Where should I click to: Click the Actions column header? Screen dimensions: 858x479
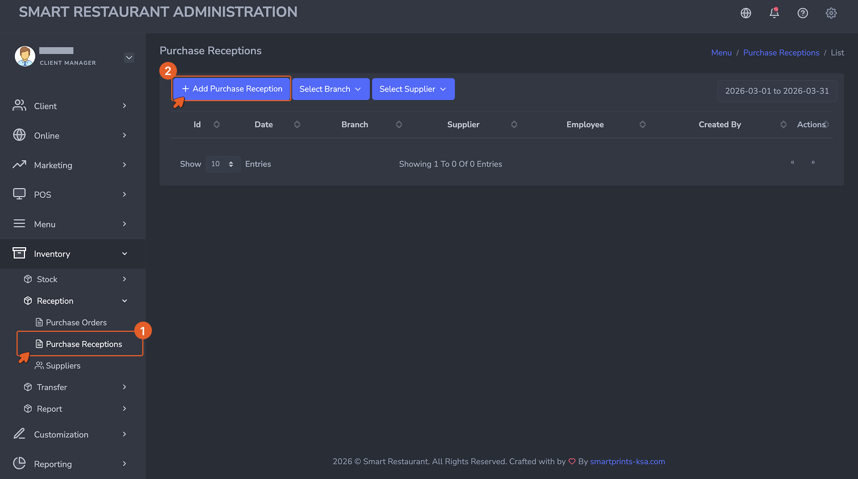tap(811, 124)
